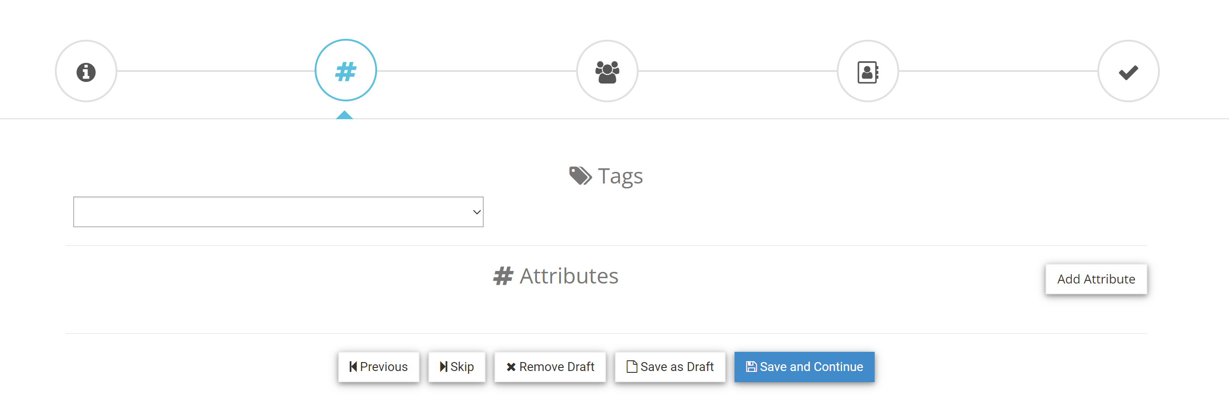Open the group people step icon
1229x417 pixels.
click(607, 71)
